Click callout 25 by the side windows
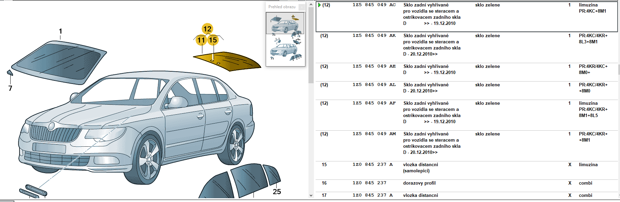This screenshot has width=620, height=202. (x=277, y=192)
